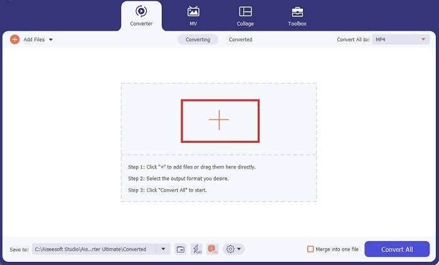Open the gear settings menu
439x265 pixels.
pos(233,249)
